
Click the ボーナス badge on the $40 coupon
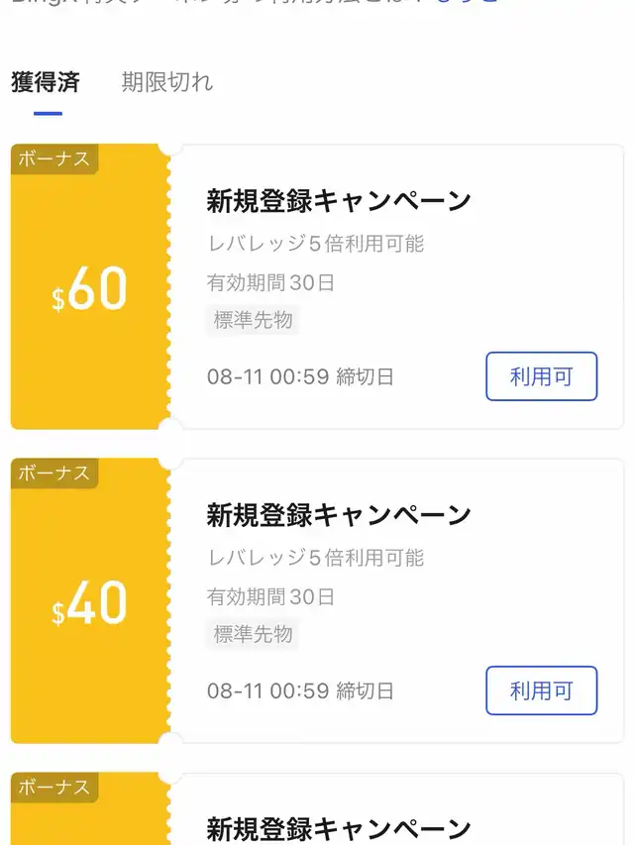(x=53, y=474)
